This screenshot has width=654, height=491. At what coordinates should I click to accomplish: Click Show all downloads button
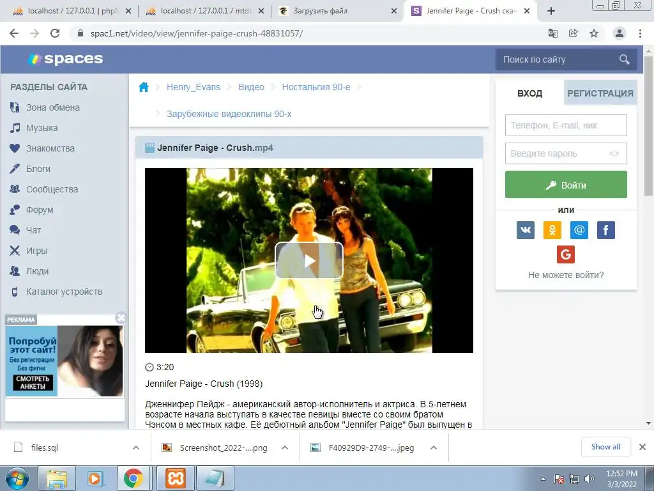coord(605,447)
